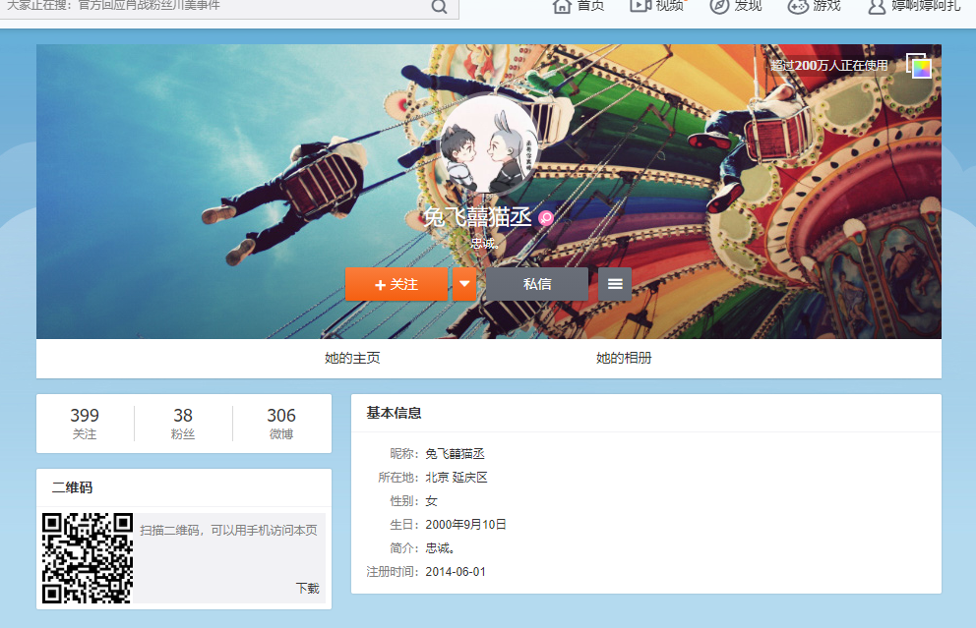Click the cover template color icon

point(919,66)
